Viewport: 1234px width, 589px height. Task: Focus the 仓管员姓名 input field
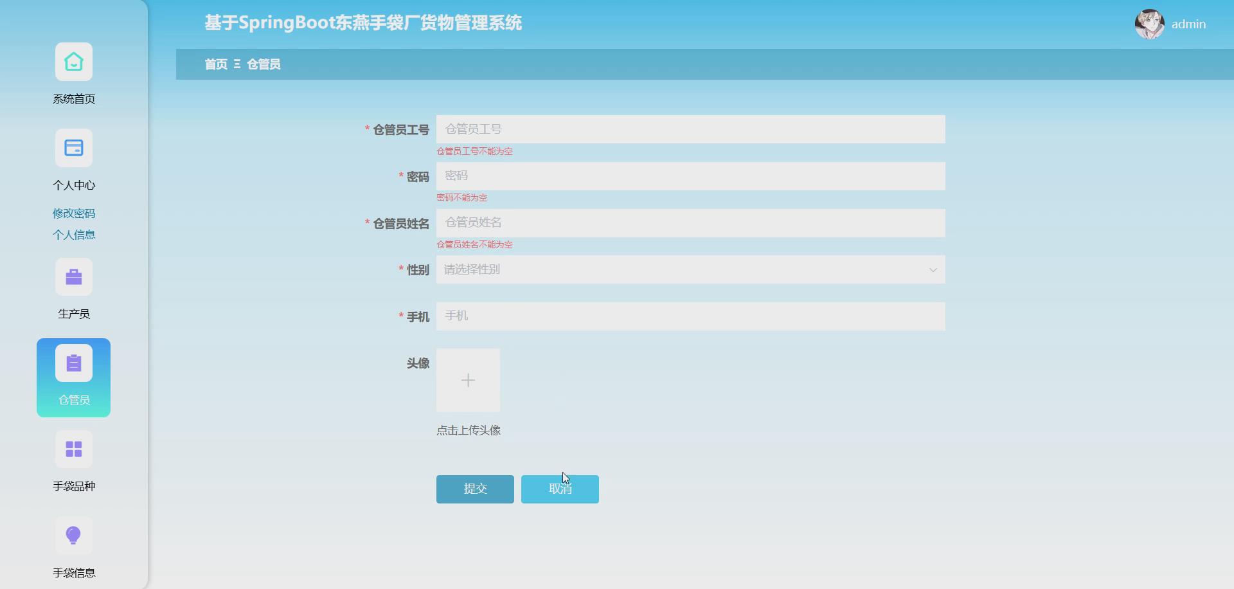pos(690,223)
